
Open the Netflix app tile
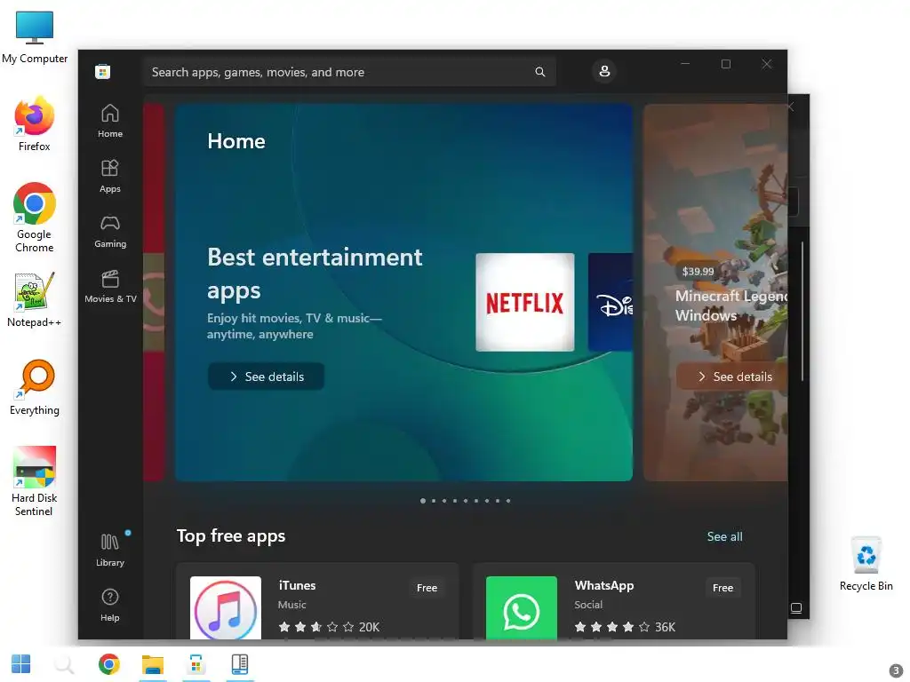coord(524,302)
